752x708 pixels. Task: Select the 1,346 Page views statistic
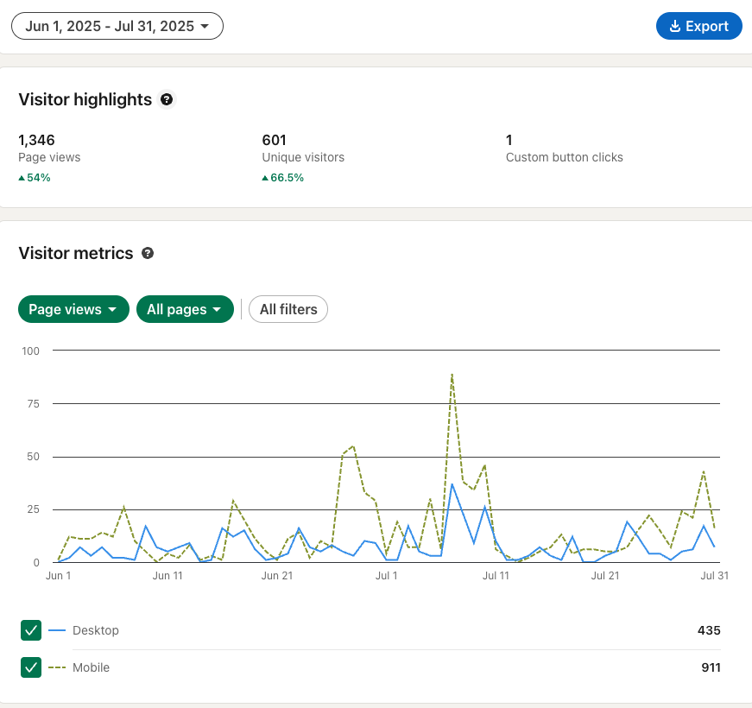[x=37, y=140]
